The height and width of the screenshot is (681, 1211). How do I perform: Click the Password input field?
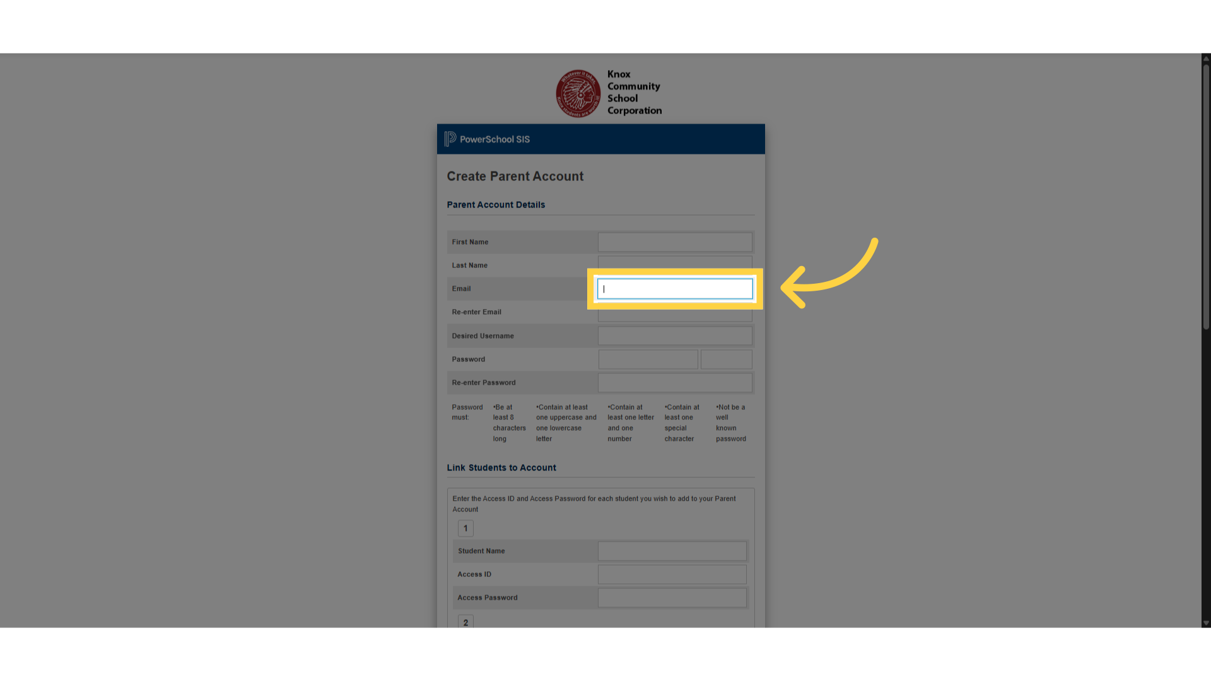(648, 359)
